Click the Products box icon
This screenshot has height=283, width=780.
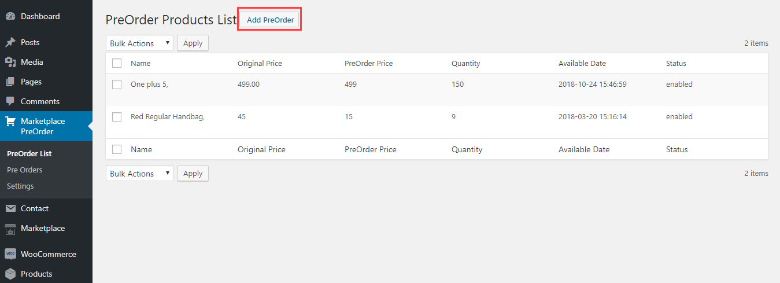(x=10, y=274)
